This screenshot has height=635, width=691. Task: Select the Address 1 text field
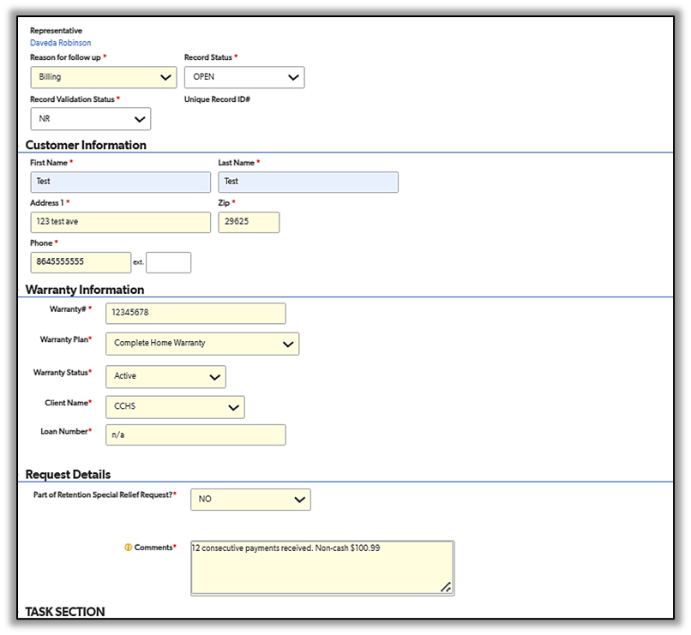(x=120, y=223)
